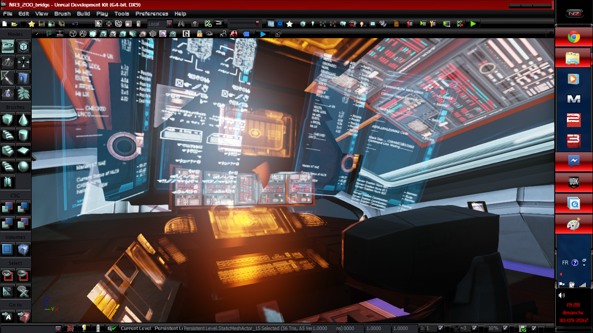Screen dimensions: 593x333
Task: Select the Cone brush
Action: 23,118
